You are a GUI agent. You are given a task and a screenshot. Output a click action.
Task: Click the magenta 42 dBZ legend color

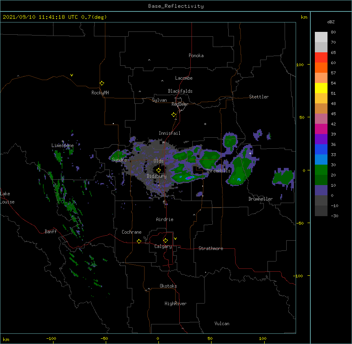321,129
